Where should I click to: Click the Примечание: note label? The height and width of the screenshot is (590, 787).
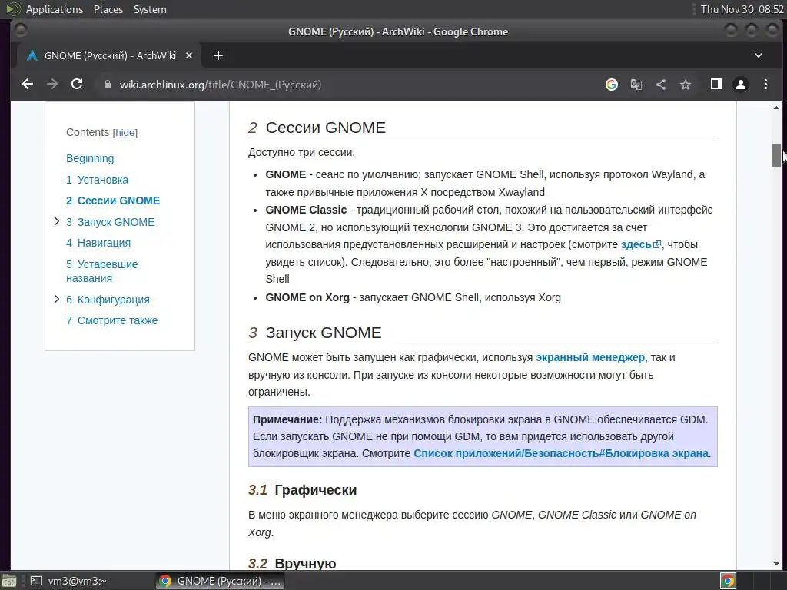click(287, 419)
